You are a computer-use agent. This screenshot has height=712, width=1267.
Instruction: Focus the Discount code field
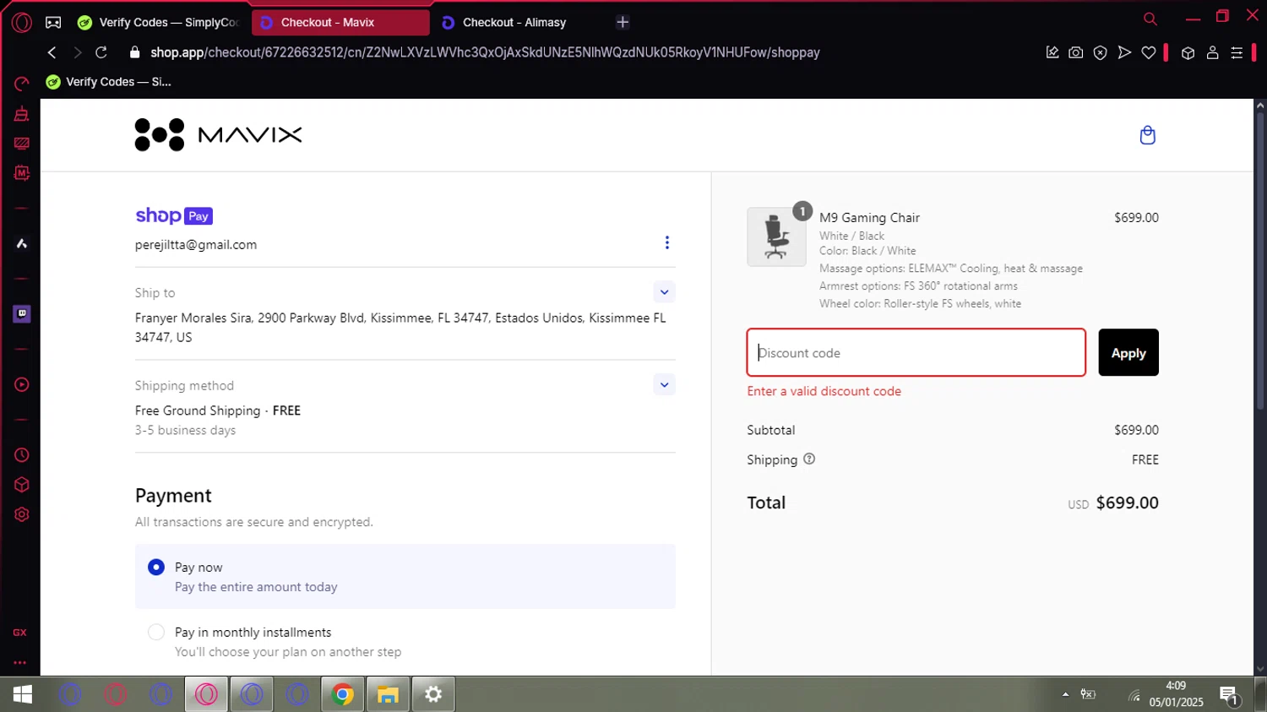click(916, 353)
